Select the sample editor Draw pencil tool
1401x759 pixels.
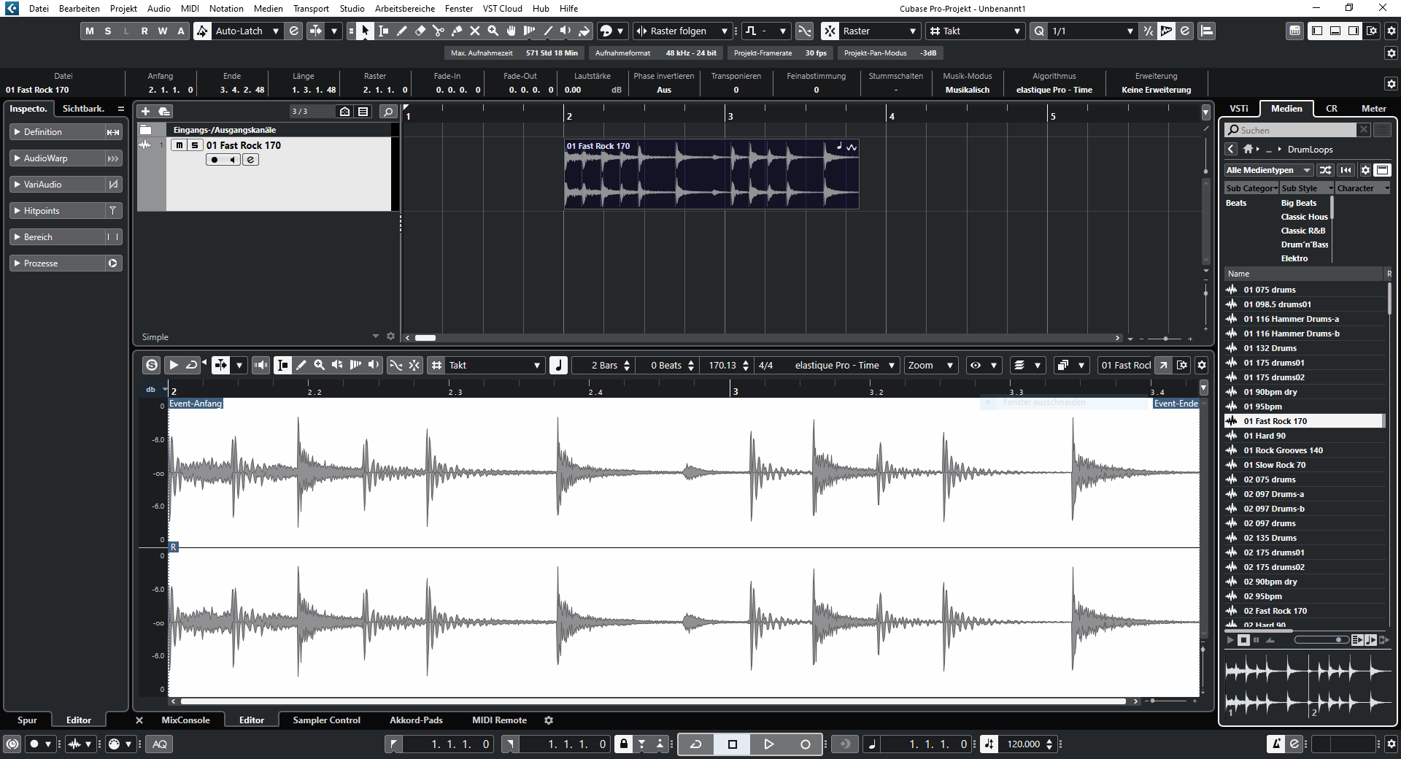point(301,365)
